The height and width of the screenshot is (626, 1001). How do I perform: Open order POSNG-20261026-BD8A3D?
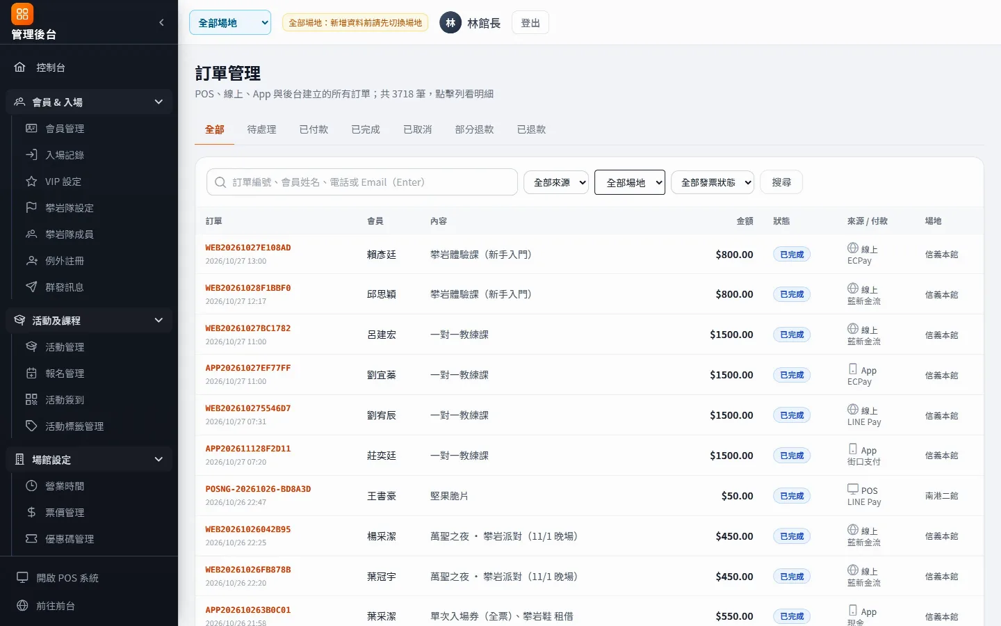pos(258,489)
